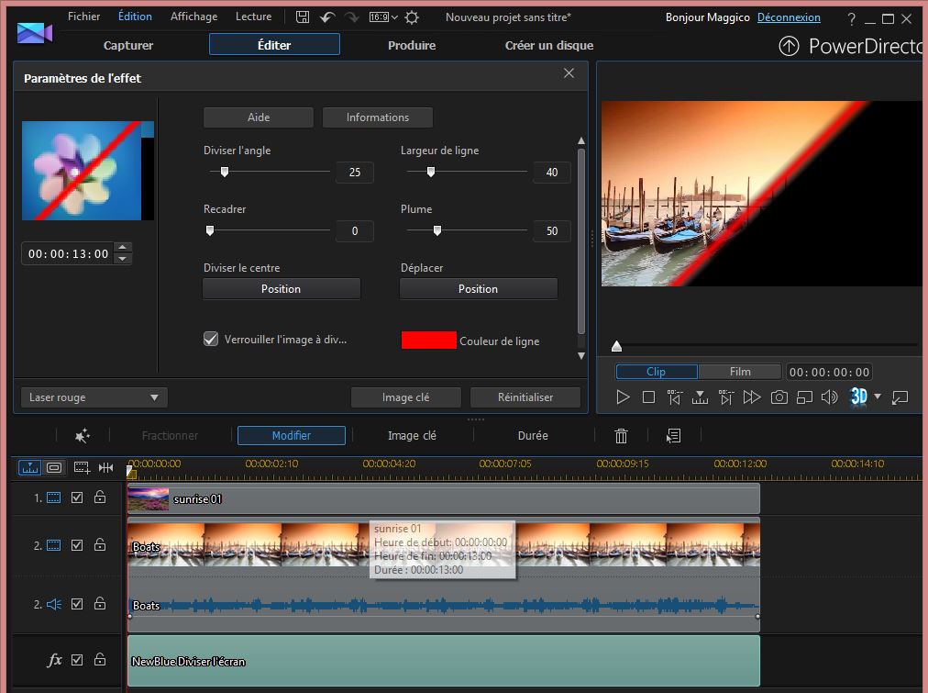Open the Fichier menu
The width and height of the screenshot is (928, 693).
(x=83, y=17)
